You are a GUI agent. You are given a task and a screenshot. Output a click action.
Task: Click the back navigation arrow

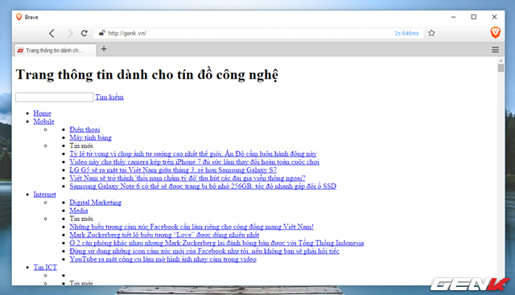tap(51, 33)
